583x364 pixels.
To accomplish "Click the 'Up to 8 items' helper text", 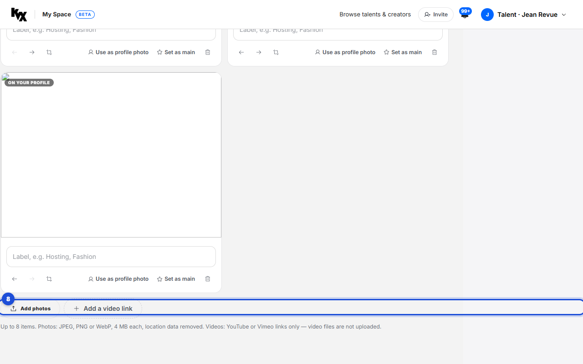I will [x=191, y=327].
